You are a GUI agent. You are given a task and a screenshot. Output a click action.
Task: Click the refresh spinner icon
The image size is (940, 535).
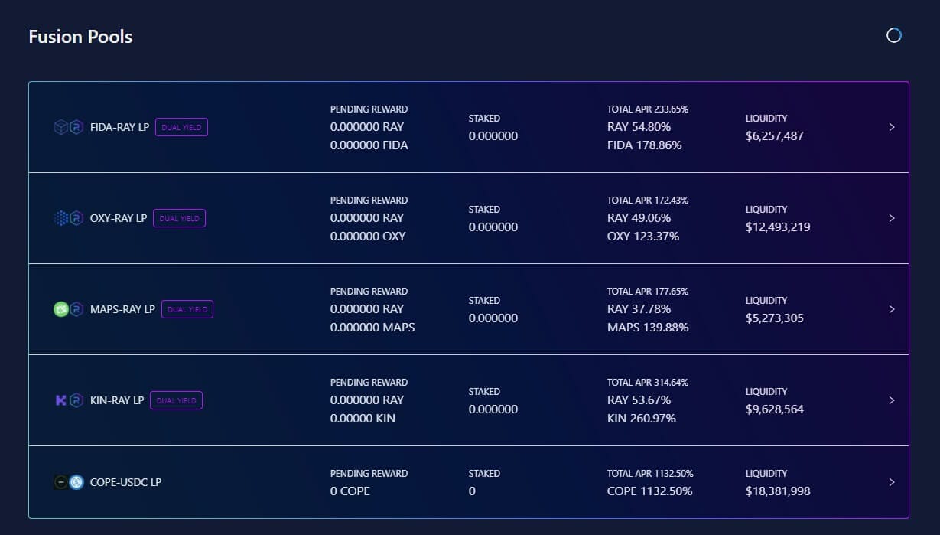pos(893,35)
